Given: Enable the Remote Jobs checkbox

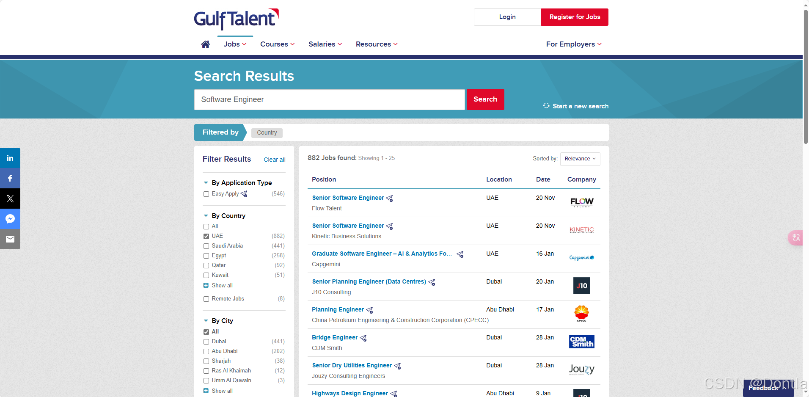Looking at the screenshot, I should (206, 299).
